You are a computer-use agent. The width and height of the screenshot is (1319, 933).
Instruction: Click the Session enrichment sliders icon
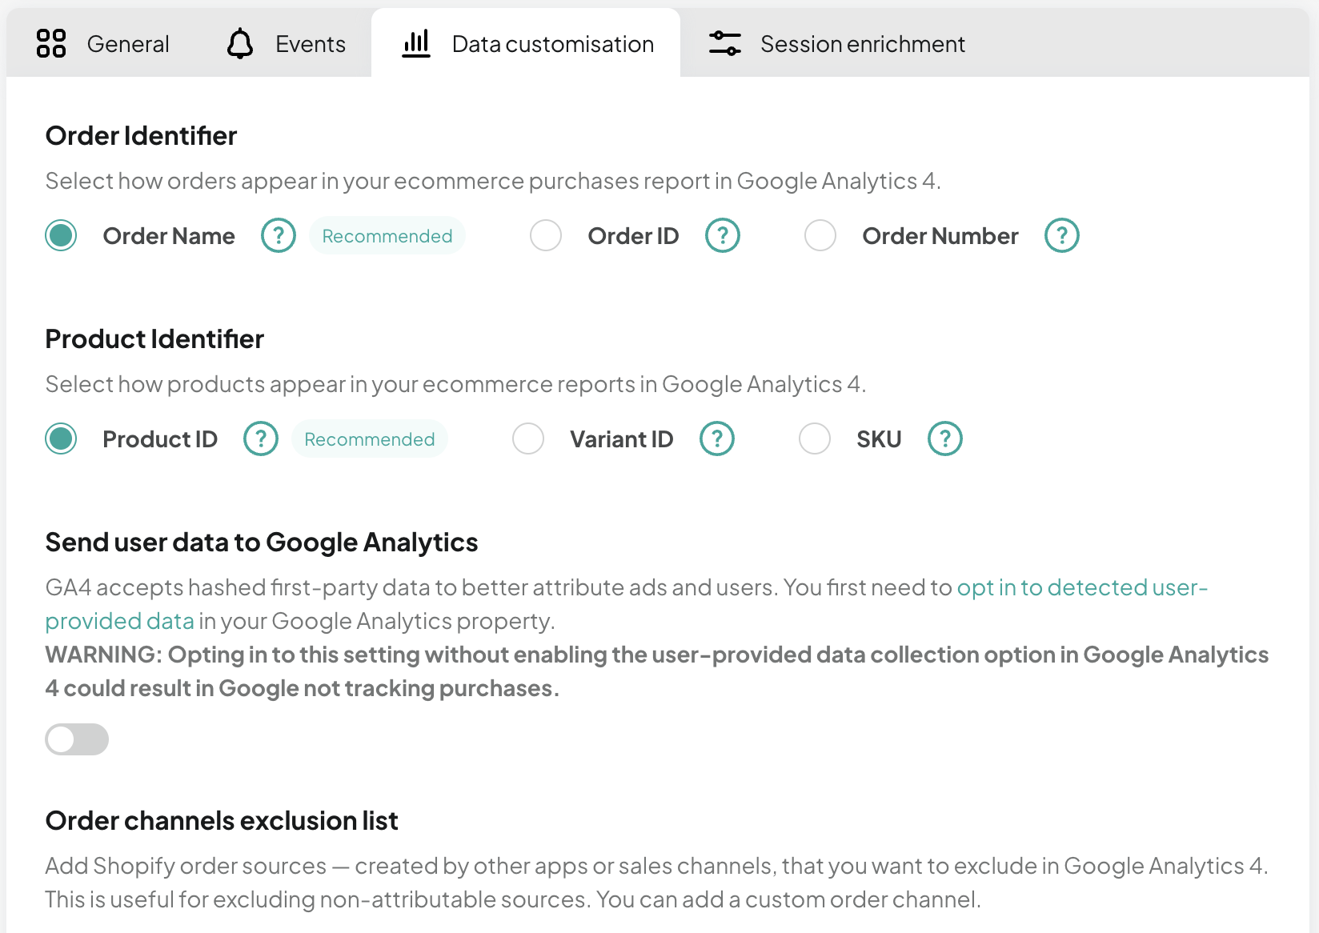pyautogui.click(x=725, y=43)
